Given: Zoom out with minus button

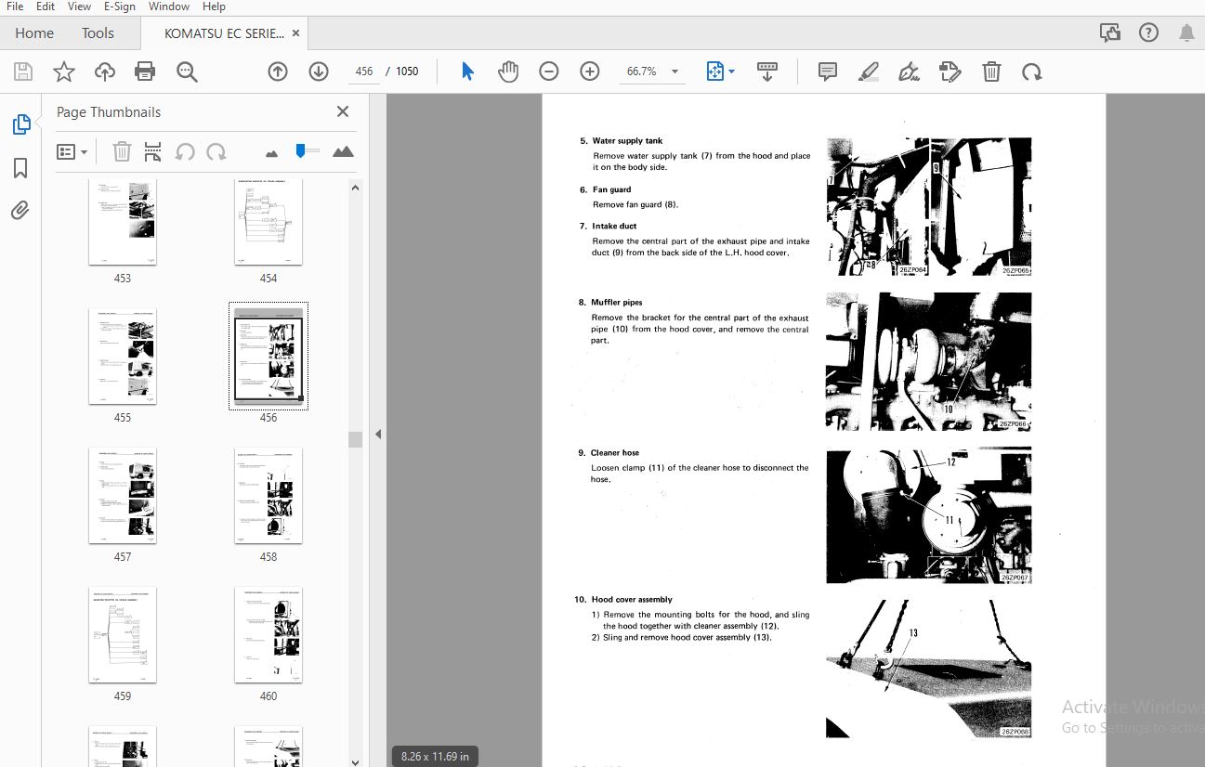Looking at the screenshot, I should pos(549,71).
